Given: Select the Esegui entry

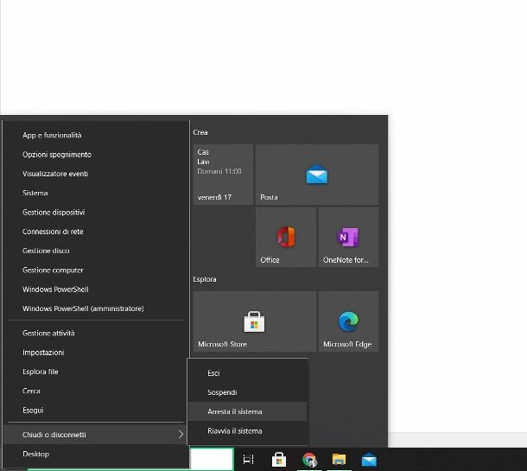Looking at the screenshot, I should click(96, 411).
